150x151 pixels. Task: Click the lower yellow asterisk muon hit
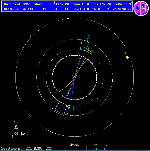[x=127, y=58]
